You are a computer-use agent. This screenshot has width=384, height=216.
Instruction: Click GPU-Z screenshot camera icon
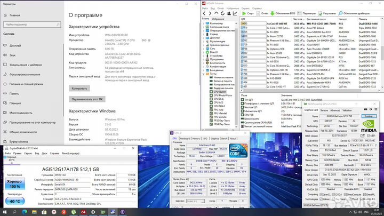point(366,109)
